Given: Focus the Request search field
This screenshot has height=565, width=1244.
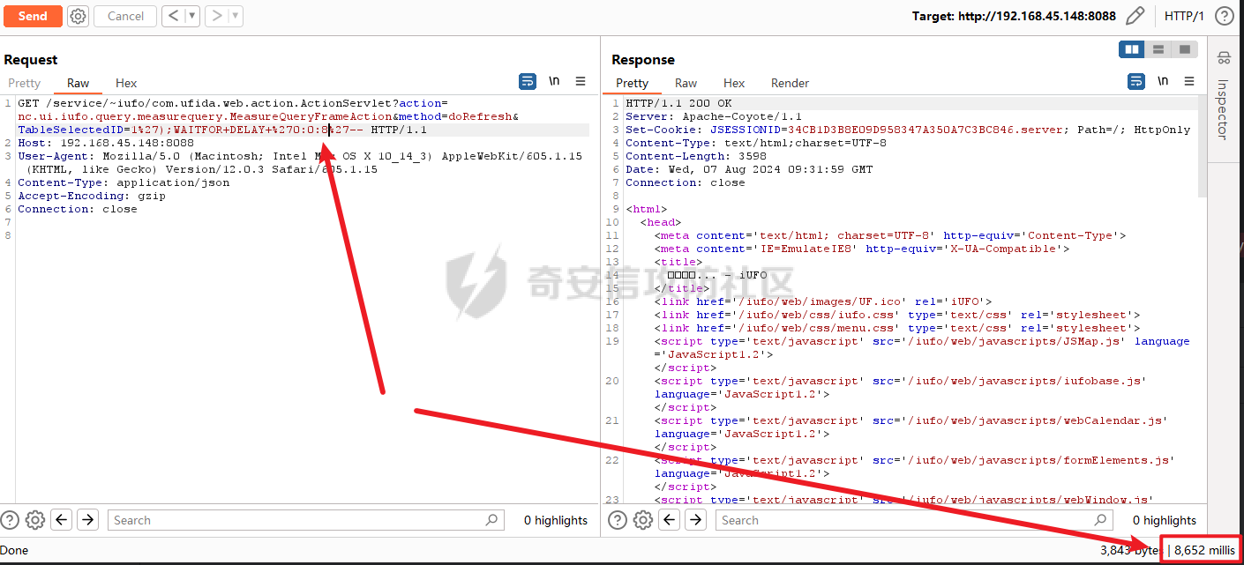Looking at the screenshot, I should point(307,520).
